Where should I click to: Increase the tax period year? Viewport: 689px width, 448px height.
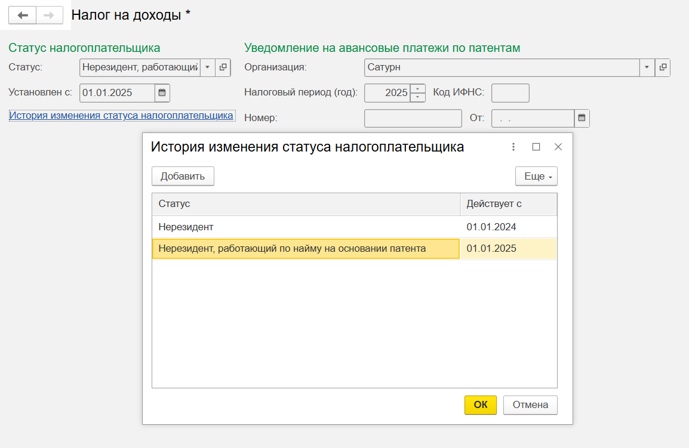pos(417,88)
